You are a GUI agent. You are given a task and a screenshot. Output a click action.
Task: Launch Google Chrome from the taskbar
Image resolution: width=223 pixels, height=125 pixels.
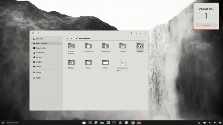coord(133,123)
